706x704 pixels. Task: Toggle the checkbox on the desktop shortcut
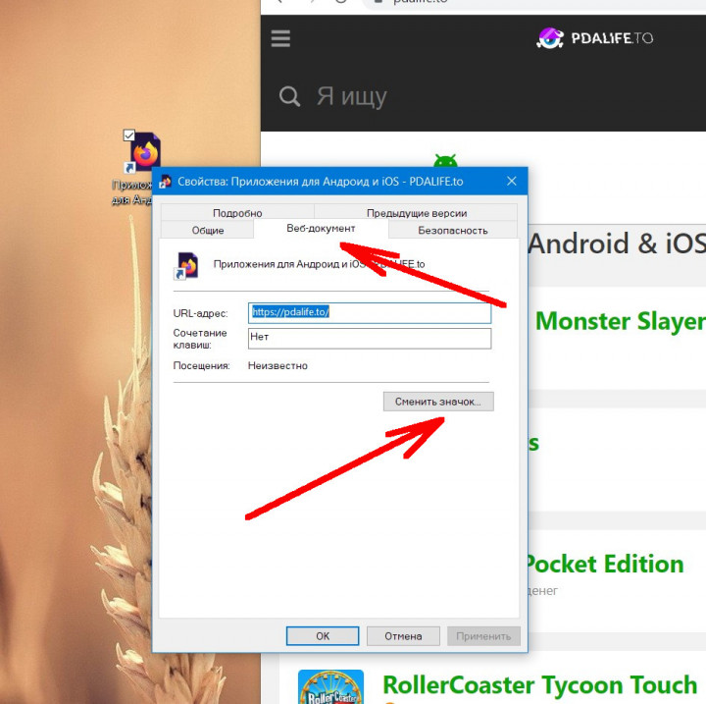tap(128, 135)
